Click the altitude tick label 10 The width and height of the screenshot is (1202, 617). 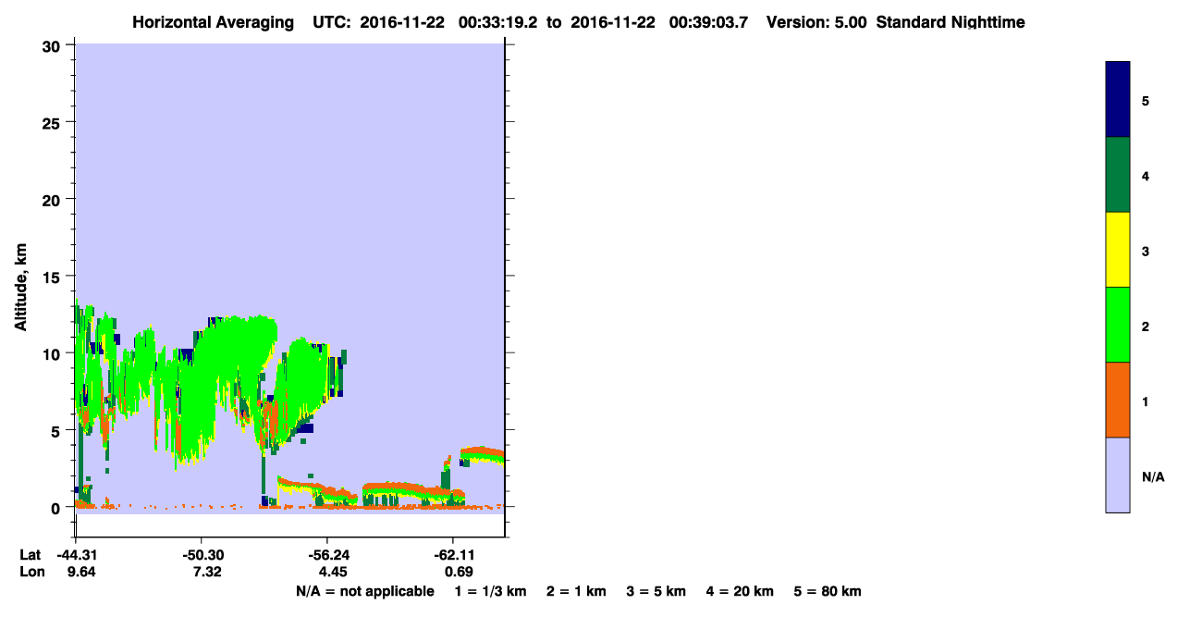pyautogui.click(x=54, y=353)
